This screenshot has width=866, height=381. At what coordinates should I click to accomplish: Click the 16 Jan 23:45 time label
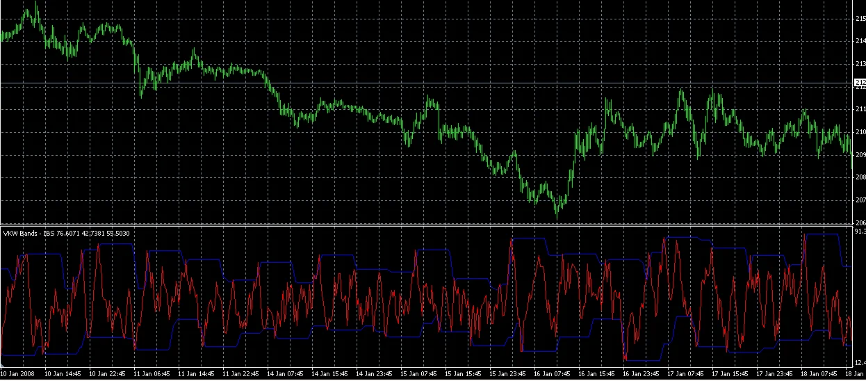click(x=641, y=374)
